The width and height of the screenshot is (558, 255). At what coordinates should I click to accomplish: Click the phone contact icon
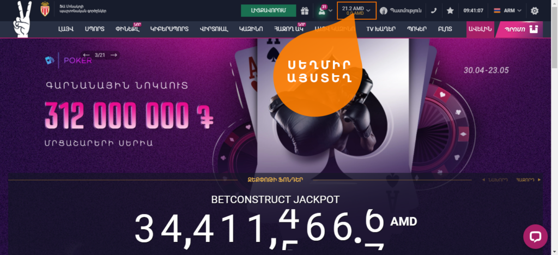(433, 11)
